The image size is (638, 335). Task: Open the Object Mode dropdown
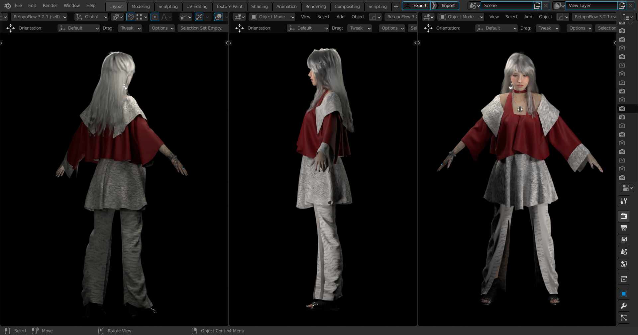[x=272, y=17]
